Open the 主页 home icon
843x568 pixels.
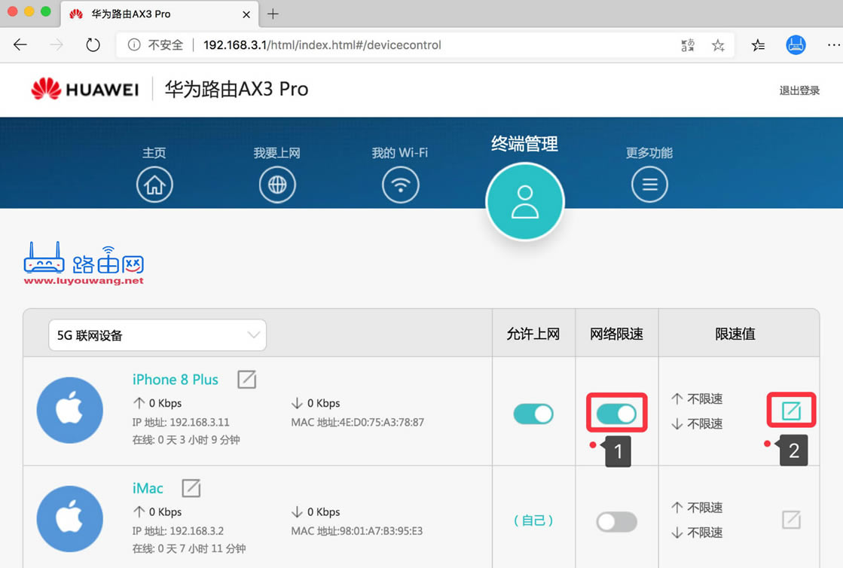[x=154, y=184]
